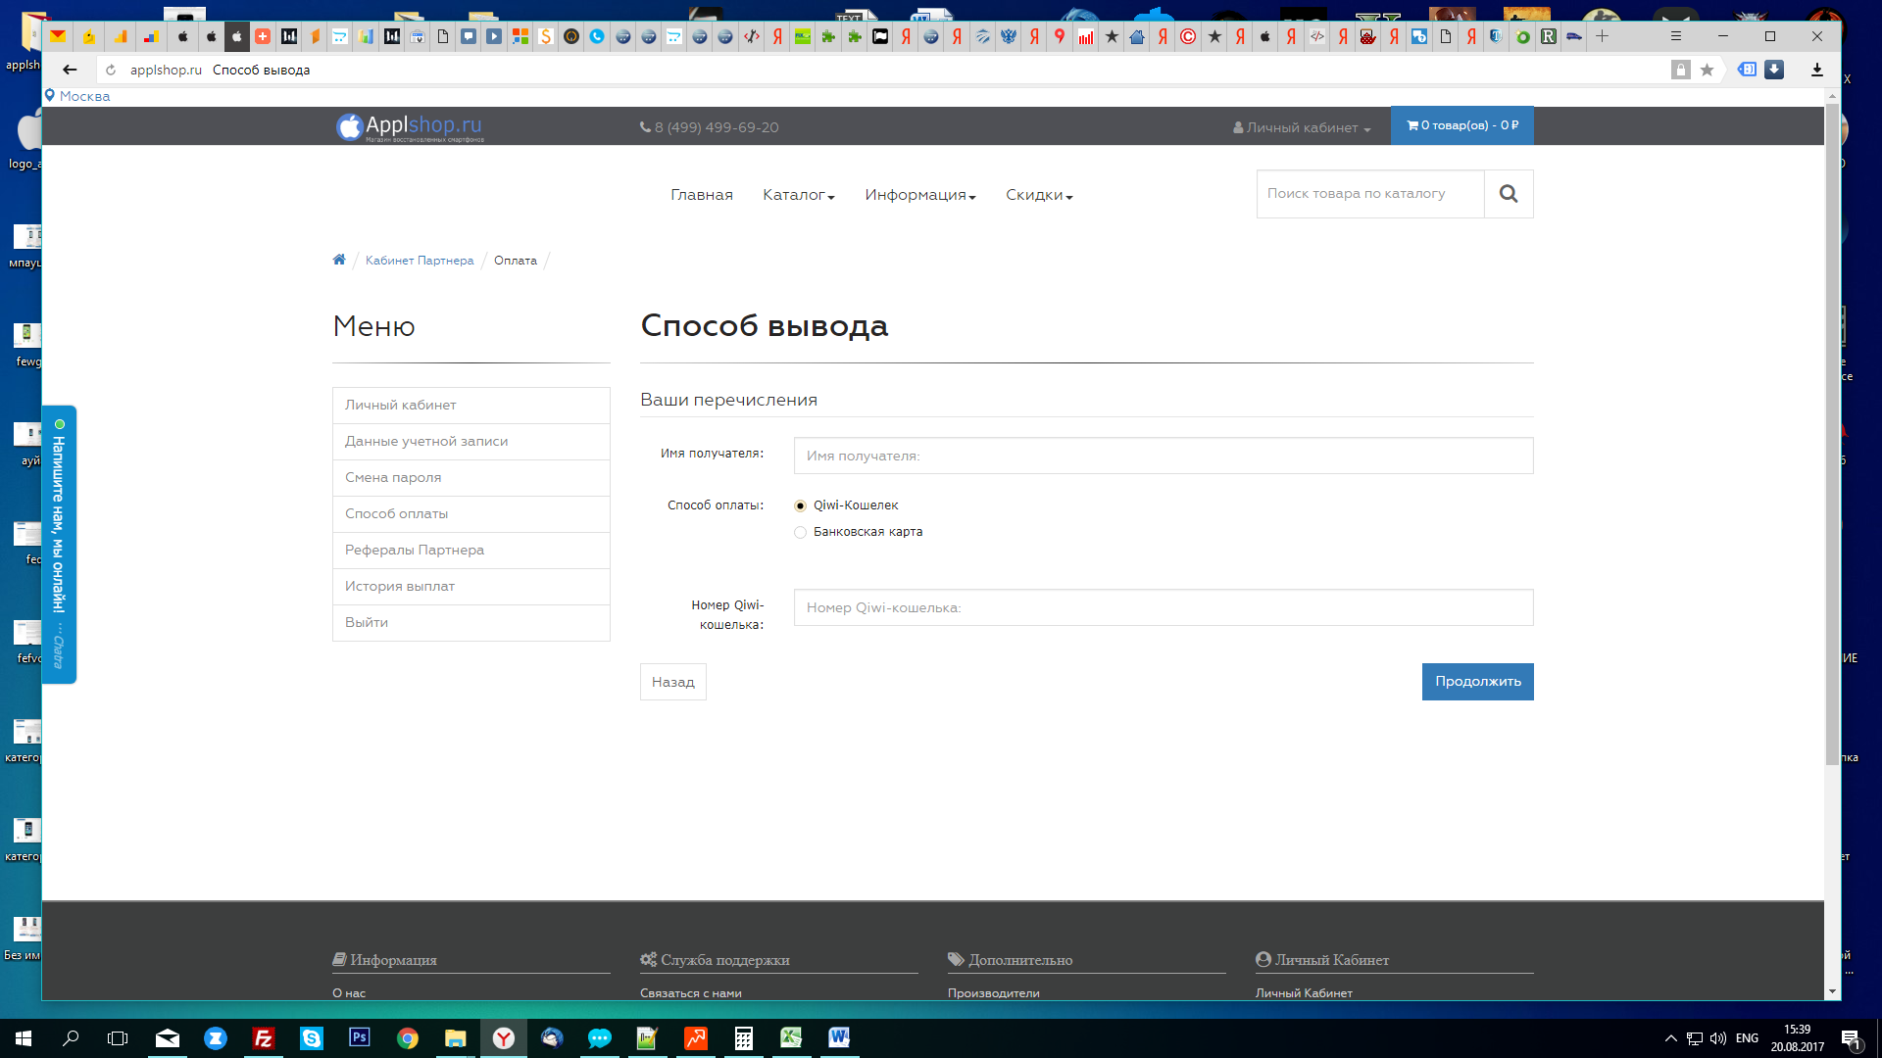
Task: Open the Личный кабинет header dropdown
Action: point(1302,127)
